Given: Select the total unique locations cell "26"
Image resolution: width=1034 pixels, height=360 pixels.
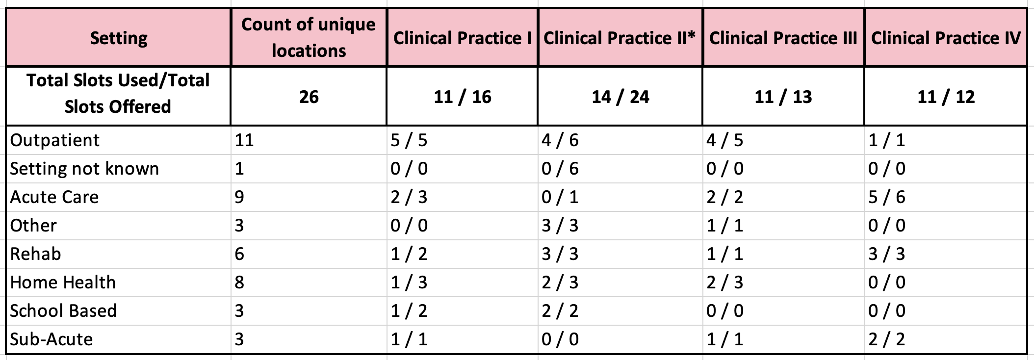Looking at the screenshot, I should click(x=309, y=97).
